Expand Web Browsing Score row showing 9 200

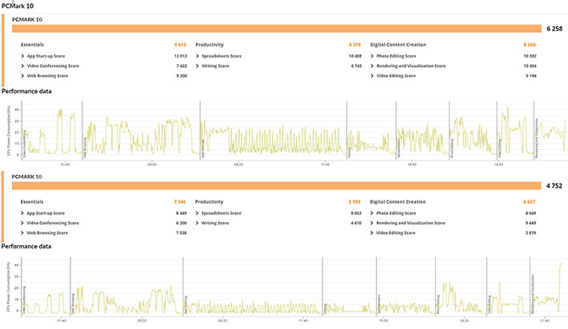pos(104,76)
